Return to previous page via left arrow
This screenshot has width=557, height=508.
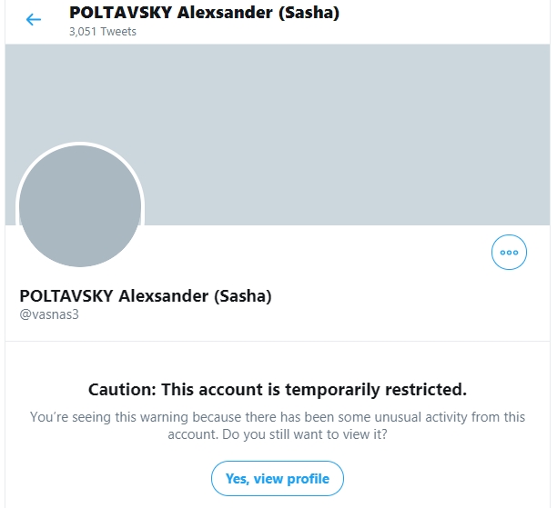coord(34,19)
